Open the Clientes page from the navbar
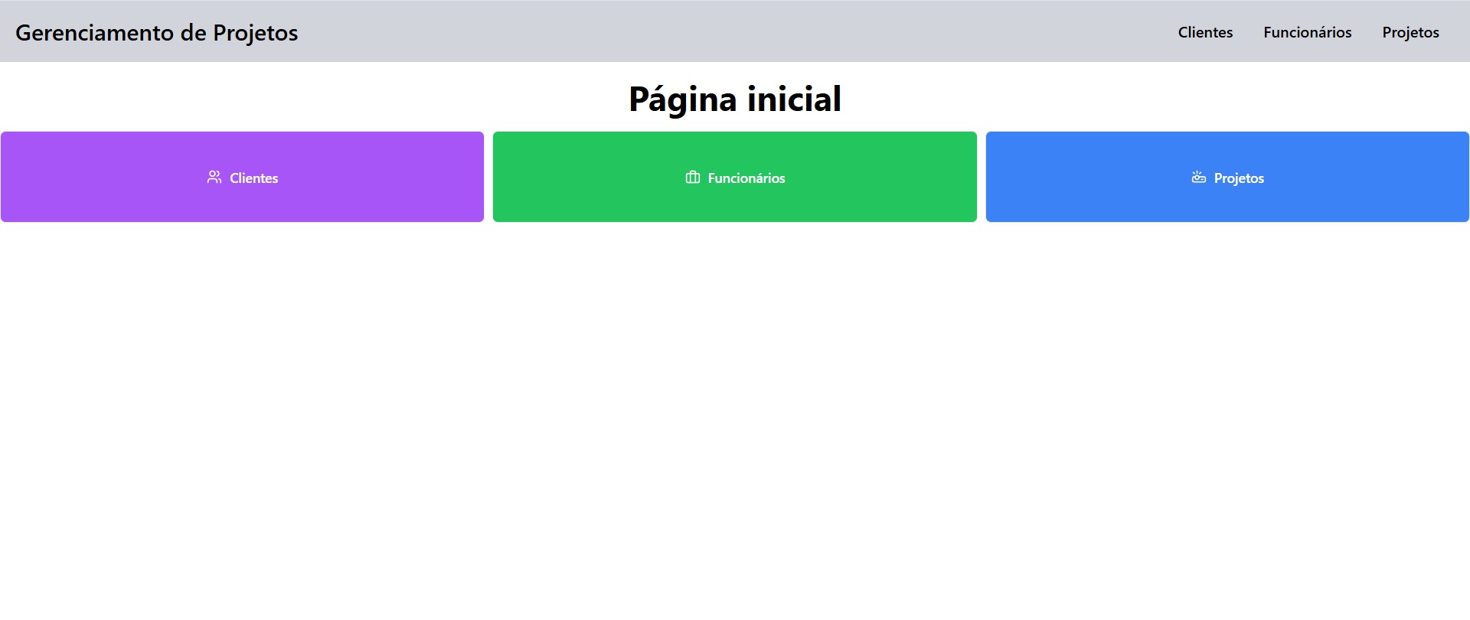Screen dimensions: 1470x620 tap(1205, 32)
